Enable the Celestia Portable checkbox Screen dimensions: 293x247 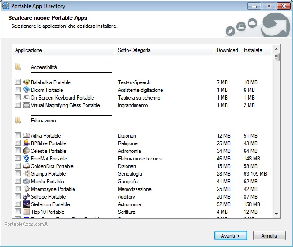[x=18, y=150]
